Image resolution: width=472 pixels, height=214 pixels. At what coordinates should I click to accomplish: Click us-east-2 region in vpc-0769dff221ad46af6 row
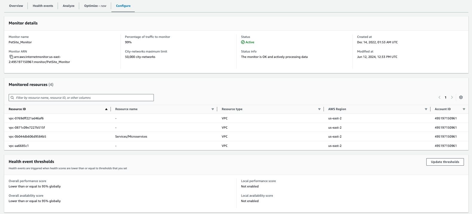pyautogui.click(x=335, y=118)
